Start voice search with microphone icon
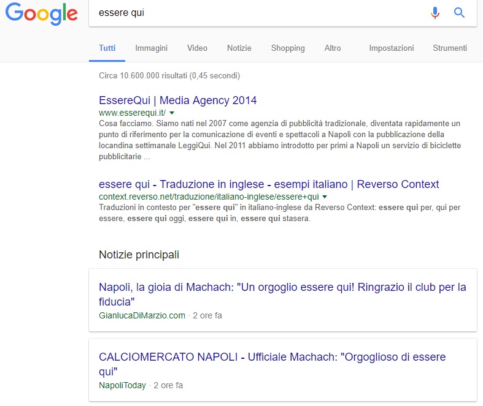 point(435,13)
